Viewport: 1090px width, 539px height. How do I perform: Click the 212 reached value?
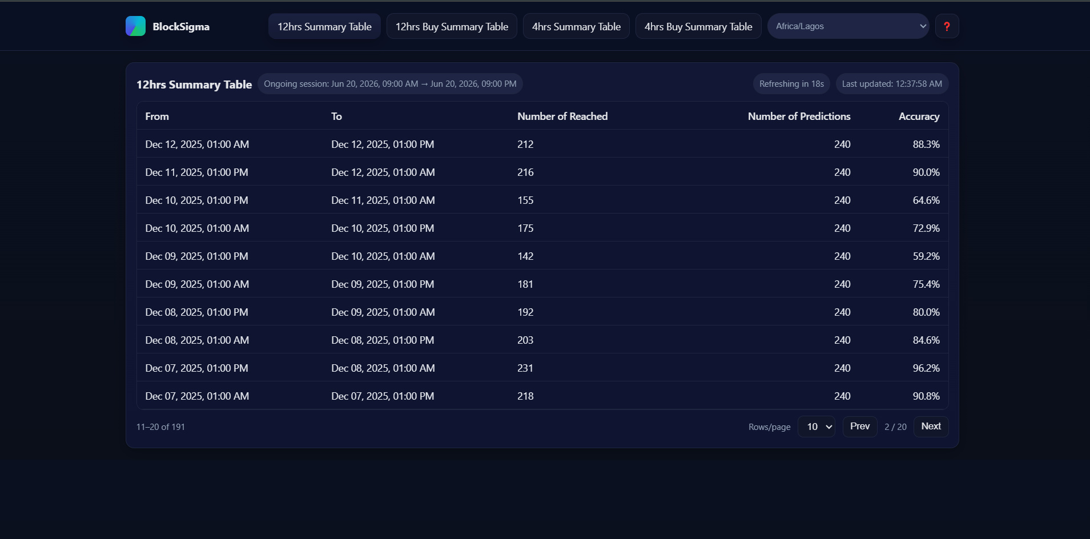coord(525,144)
